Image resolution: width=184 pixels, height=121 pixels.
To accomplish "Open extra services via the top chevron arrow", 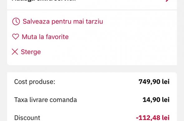I will [x=168, y=1].
